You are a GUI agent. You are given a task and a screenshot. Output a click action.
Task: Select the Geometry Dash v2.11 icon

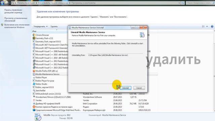coord(34,38)
